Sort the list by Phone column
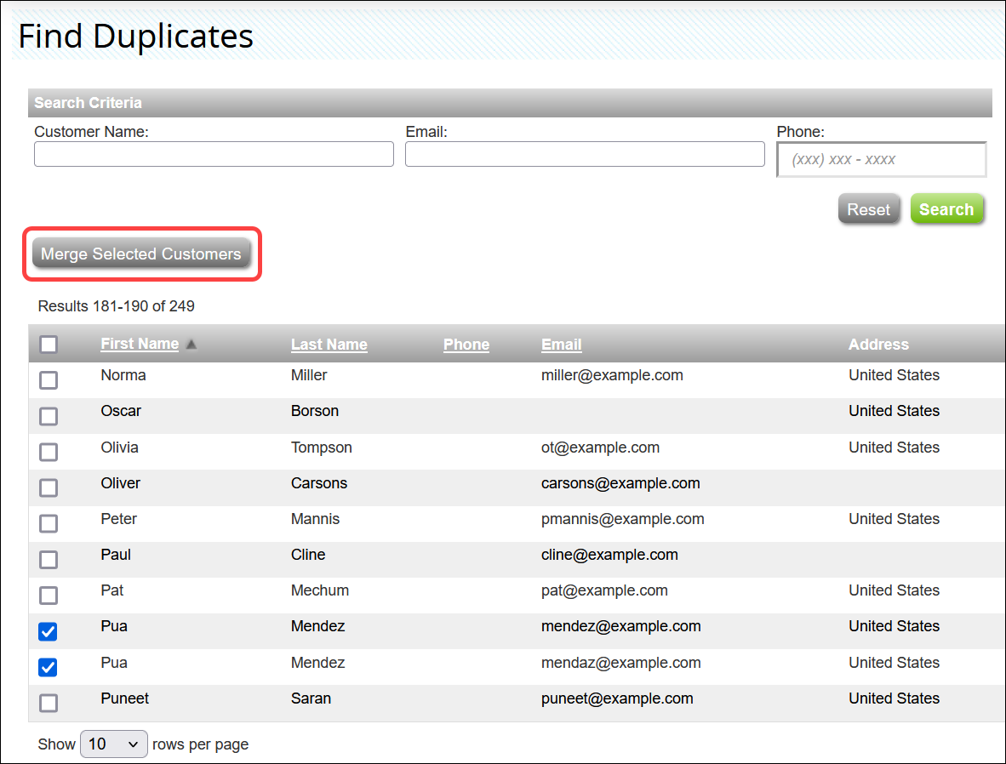The image size is (1006, 764). 466,345
